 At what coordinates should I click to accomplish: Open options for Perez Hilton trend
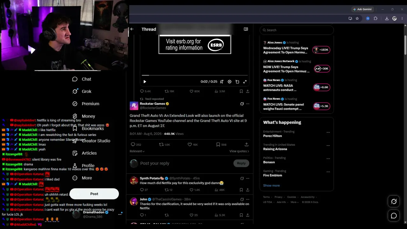coord(328,132)
